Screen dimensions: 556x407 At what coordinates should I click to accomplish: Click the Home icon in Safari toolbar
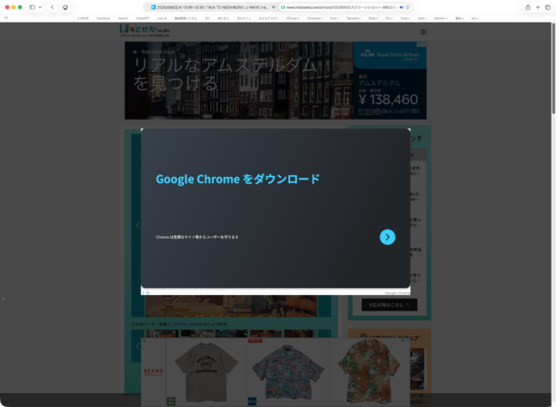pyautogui.click(x=65, y=7)
